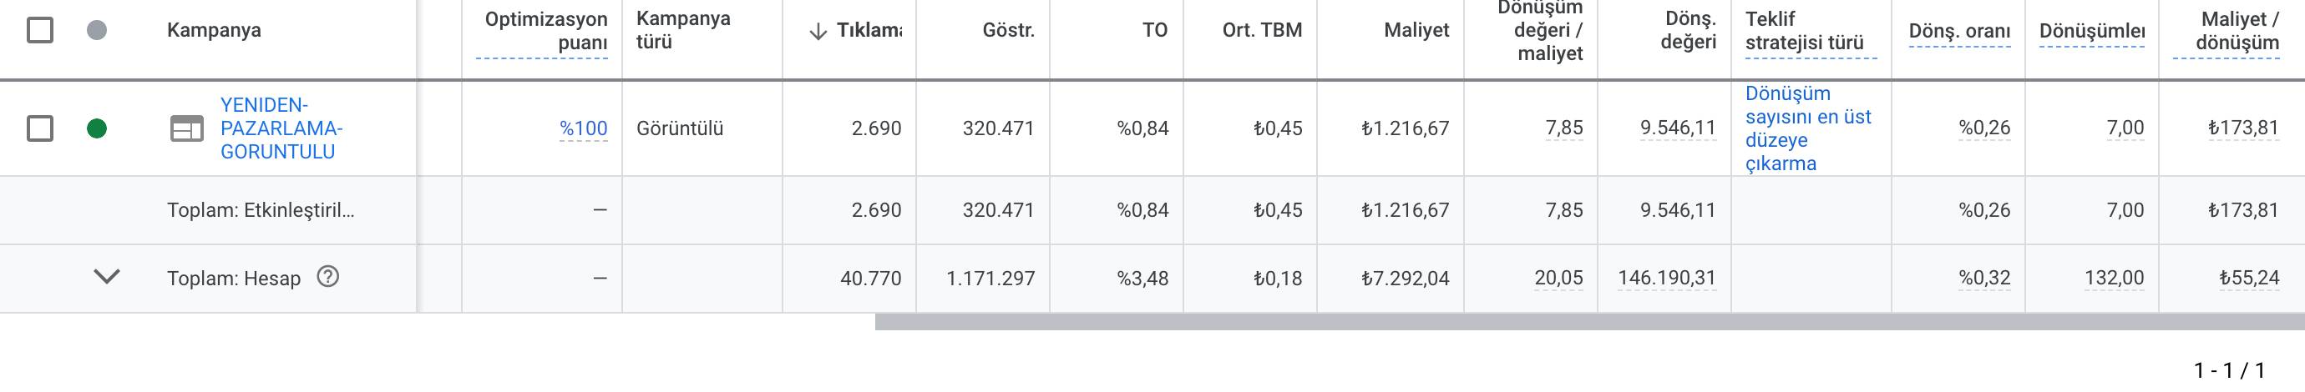The height and width of the screenshot is (392, 2305).
Task: Click the Kampanya column header
Action: pos(214,30)
